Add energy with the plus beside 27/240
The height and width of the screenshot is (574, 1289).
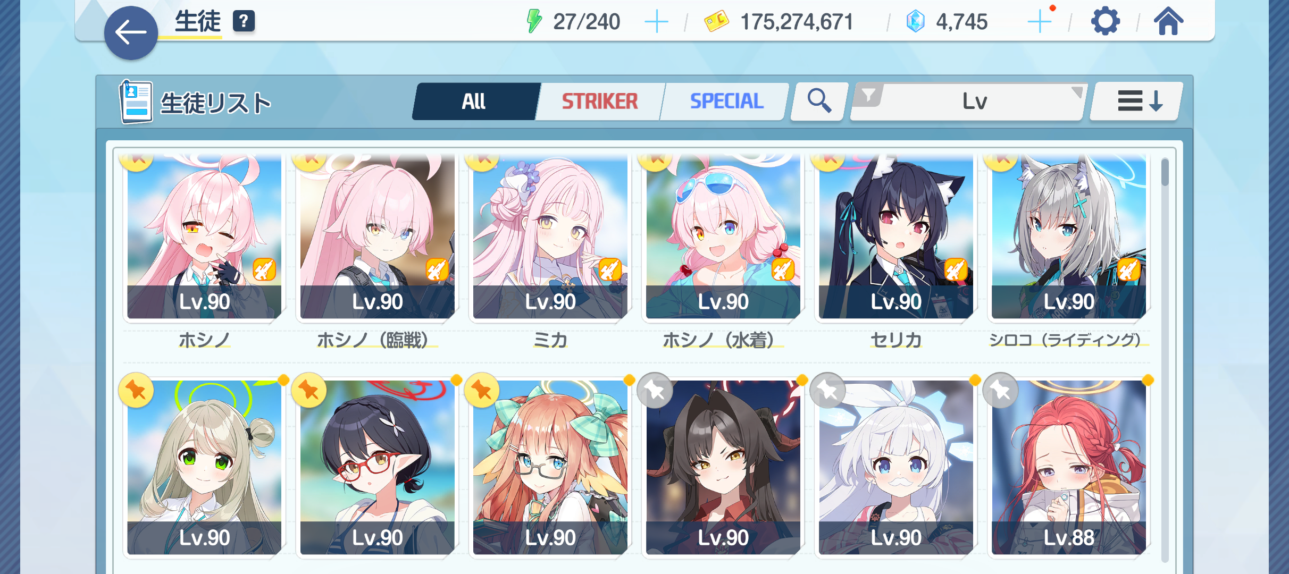tap(656, 22)
